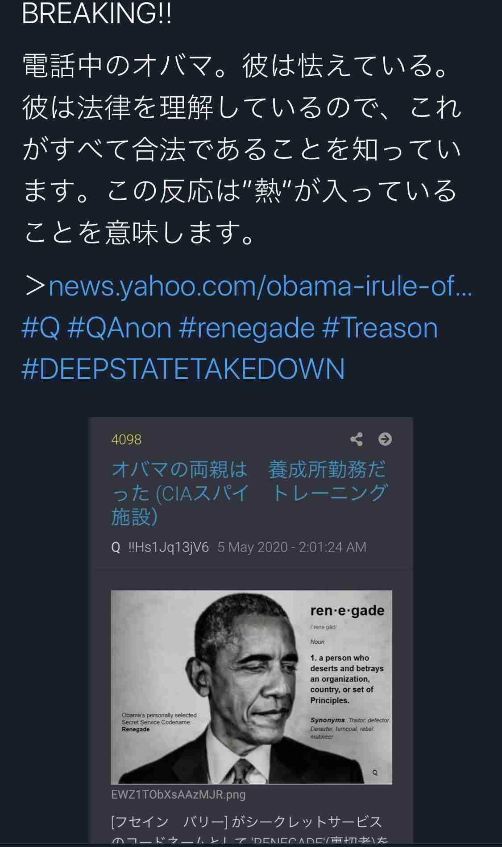Click post number 4098
This screenshot has width=502, height=847.
point(126,440)
